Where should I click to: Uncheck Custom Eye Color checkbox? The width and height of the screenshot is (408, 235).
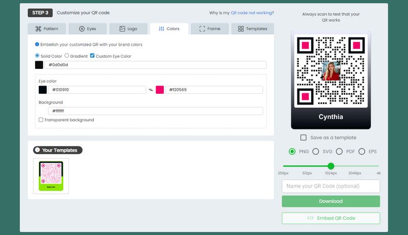point(92,56)
